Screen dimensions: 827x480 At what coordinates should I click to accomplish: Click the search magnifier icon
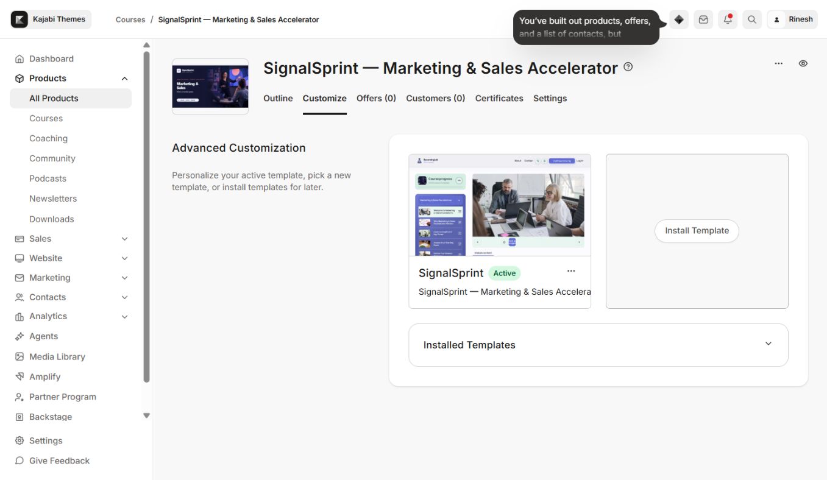pos(752,19)
